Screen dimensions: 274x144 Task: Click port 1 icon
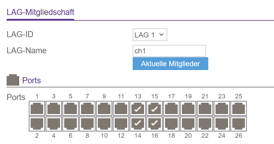(37, 108)
